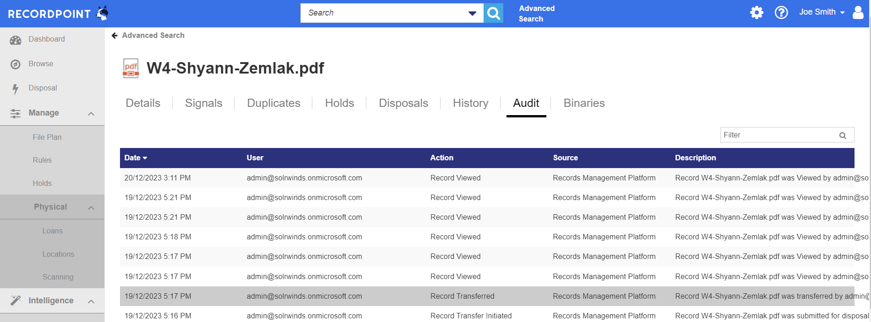Open the Joe Smith user menu

coord(822,12)
